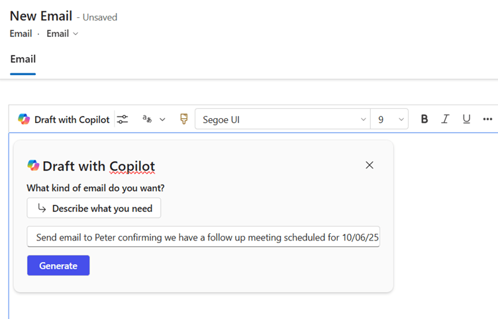Click Describe what you need button
This screenshot has height=319, width=498.
tap(94, 208)
